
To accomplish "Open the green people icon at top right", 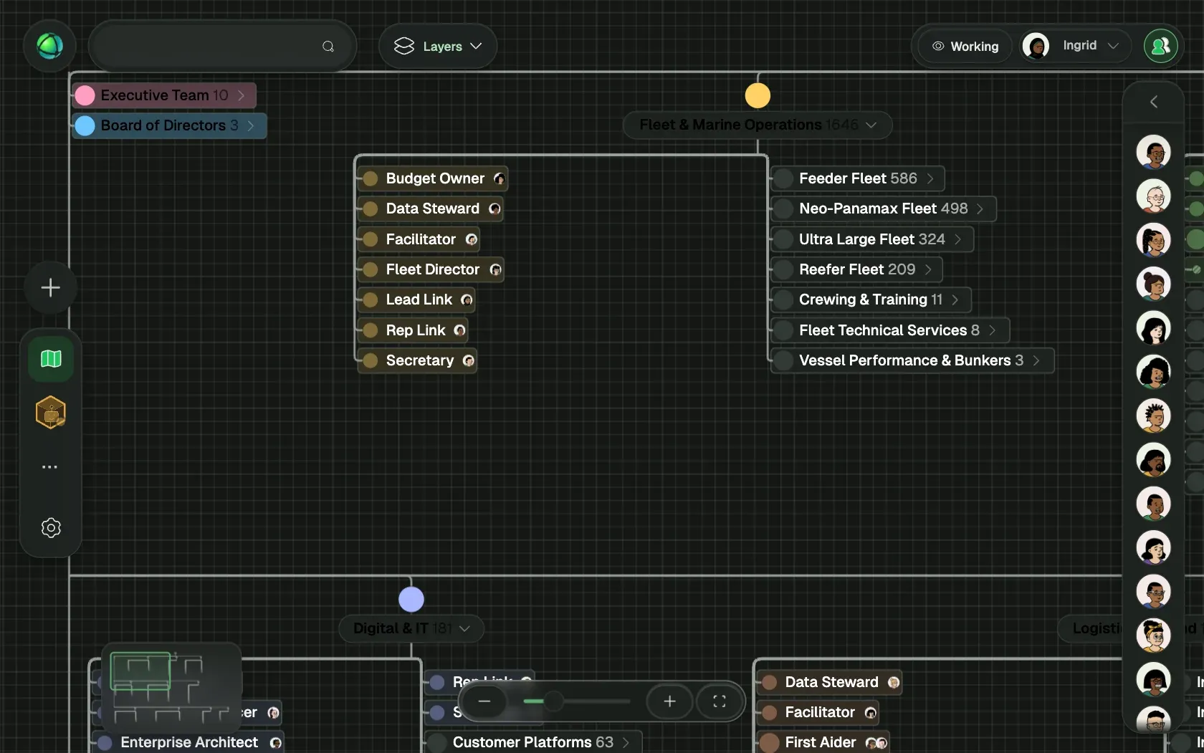I will coord(1160,46).
